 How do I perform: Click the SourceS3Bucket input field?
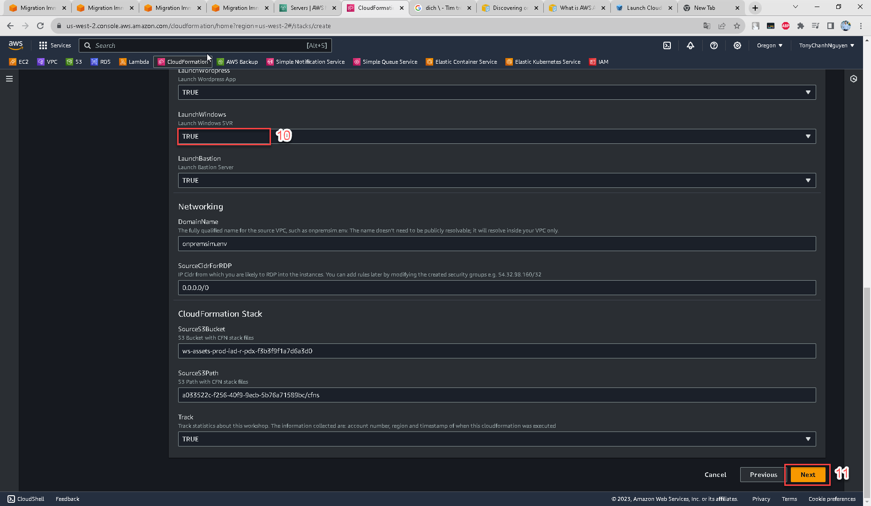[497, 351]
